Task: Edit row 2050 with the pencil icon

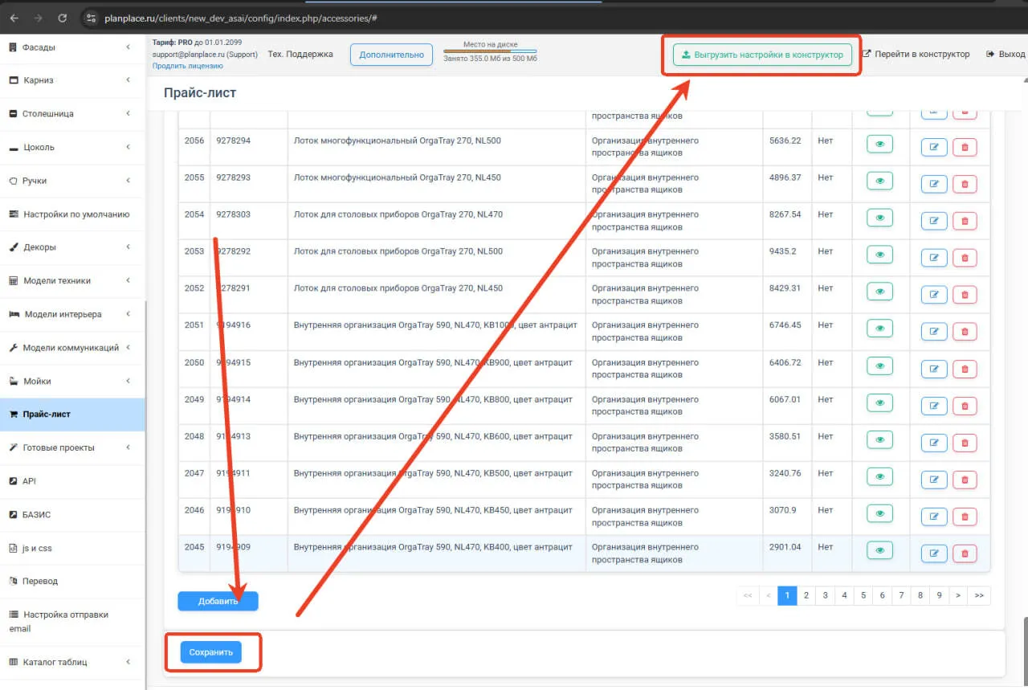Action: [x=934, y=369]
